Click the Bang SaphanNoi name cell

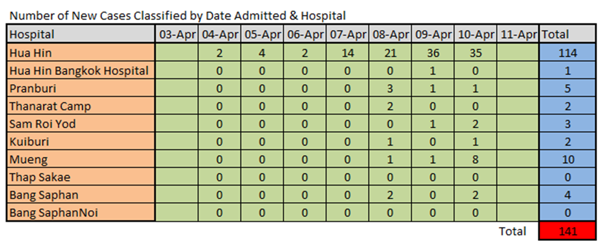coord(80,212)
